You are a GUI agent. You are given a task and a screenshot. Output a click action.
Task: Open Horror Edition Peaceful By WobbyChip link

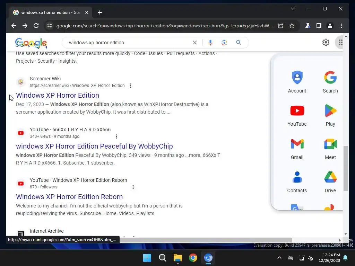point(94,146)
